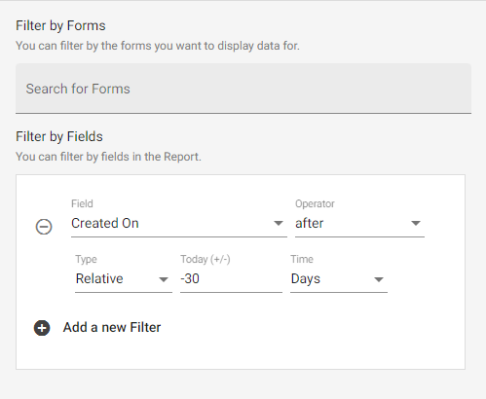This screenshot has width=486, height=399.
Task: Change the Relative type selection
Action: pos(124,279)
